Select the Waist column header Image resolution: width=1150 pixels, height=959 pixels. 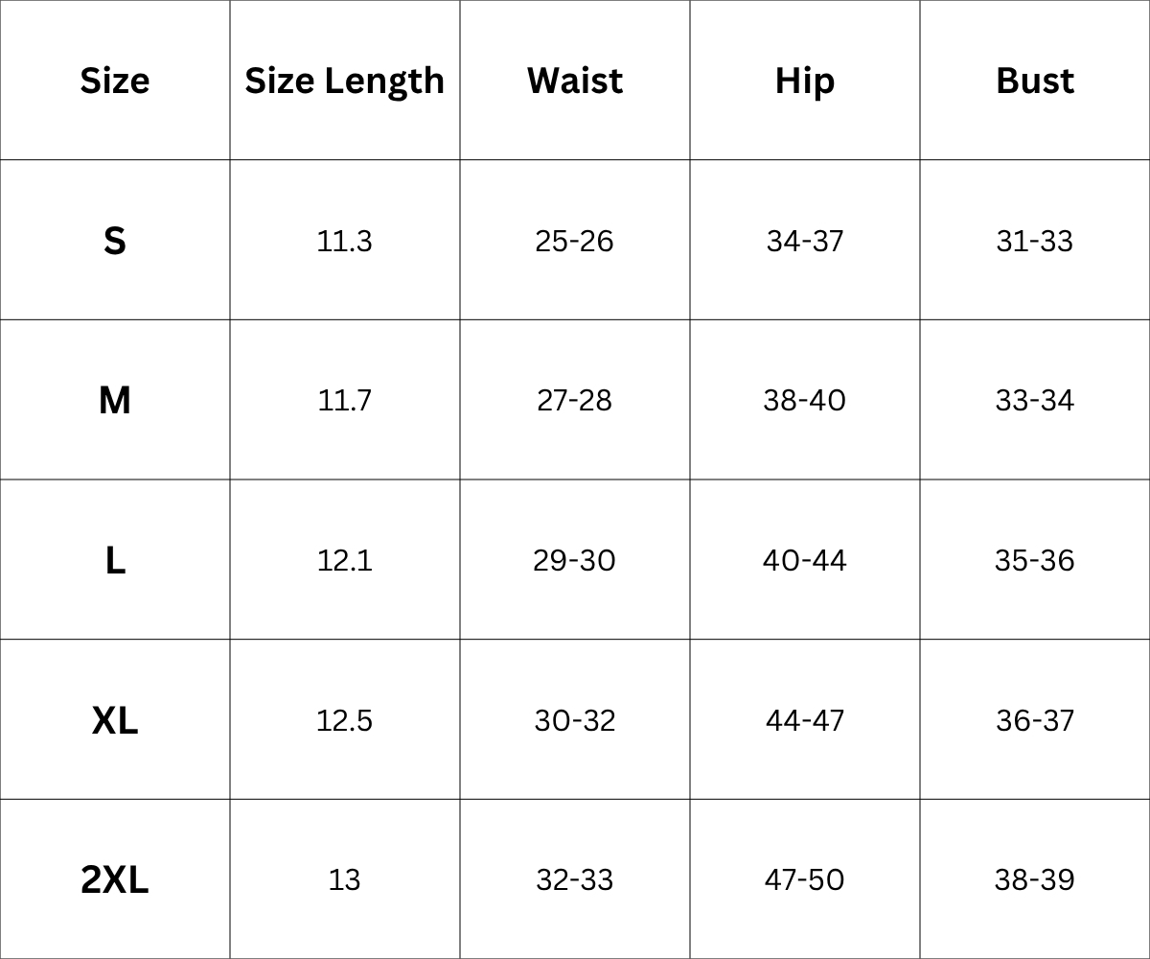pyautogui.click(x=574, y=81)
